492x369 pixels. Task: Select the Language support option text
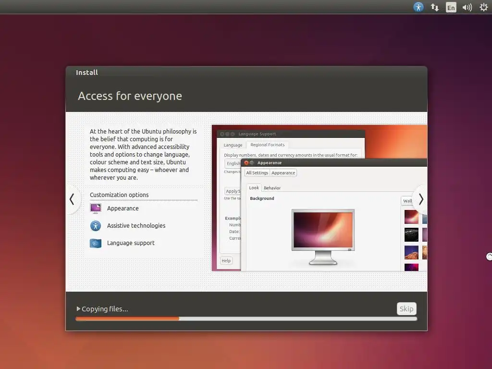pyautogui.click(x=131, y=243)
